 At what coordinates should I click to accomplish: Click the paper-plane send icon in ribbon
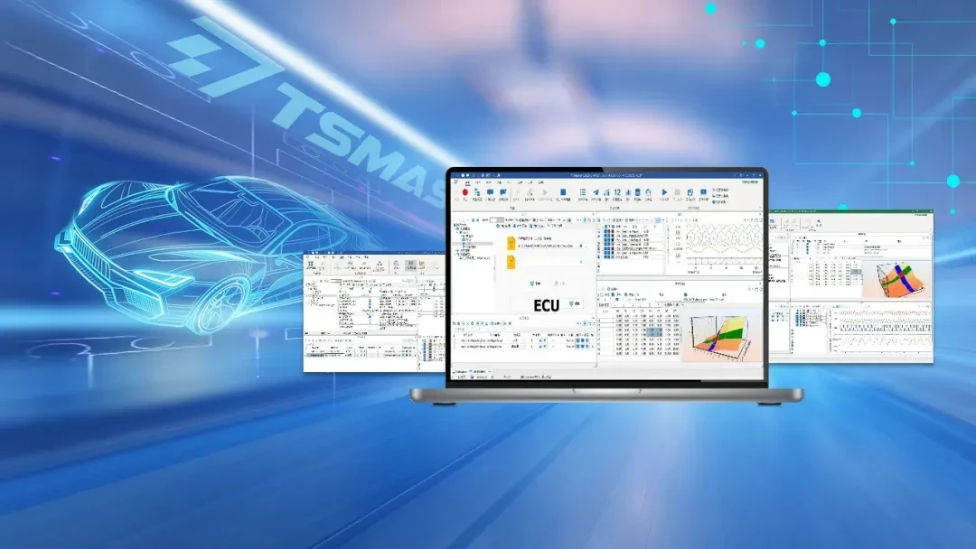click(596, 192)
